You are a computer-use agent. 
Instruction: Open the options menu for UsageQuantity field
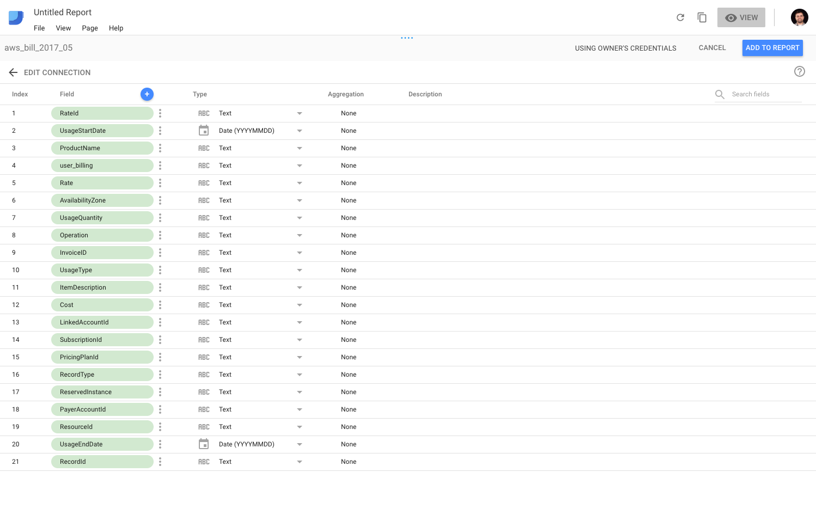point(160,218)
